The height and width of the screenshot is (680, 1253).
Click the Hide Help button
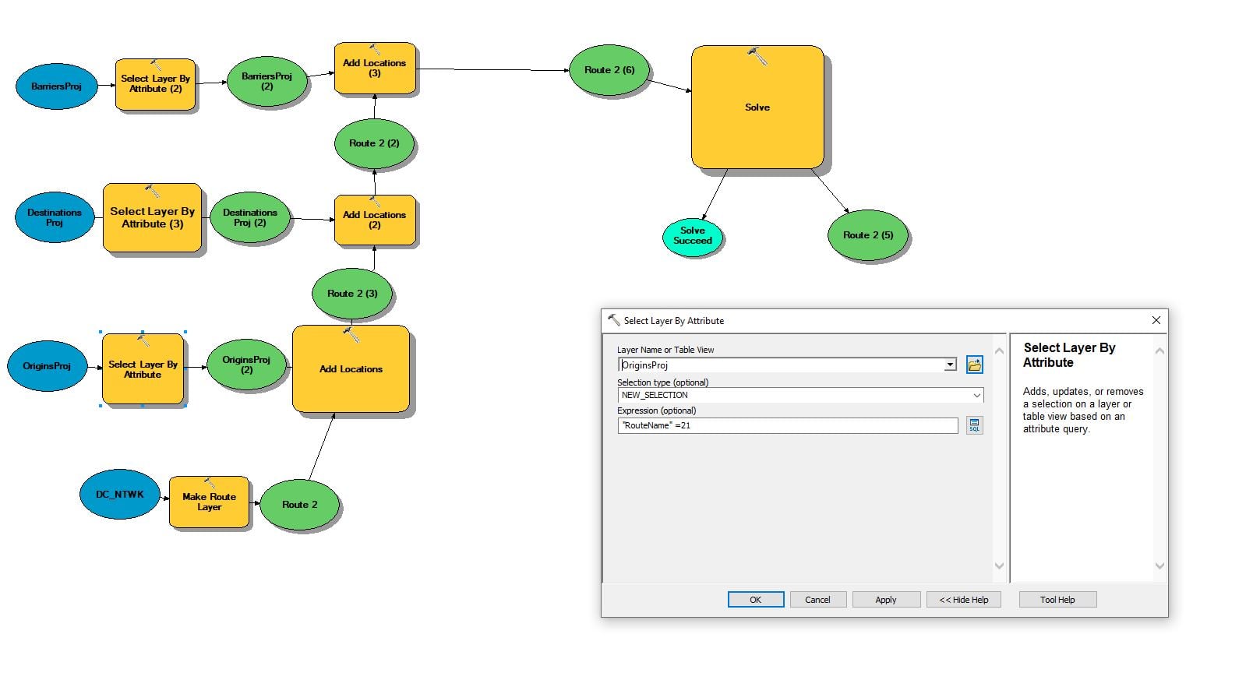[964, 600]
